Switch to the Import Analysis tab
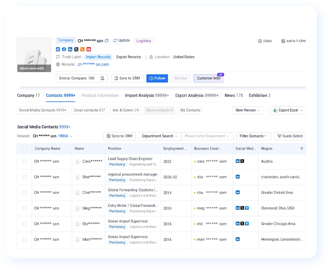The width and height of the screenshot is (330, 272). click(147, 96)
